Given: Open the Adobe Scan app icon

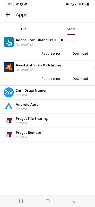Looking at the screenshot, I should coord(9,42).
